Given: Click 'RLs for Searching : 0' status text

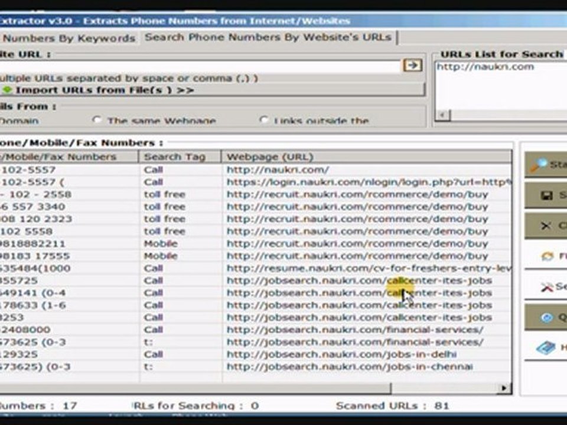Looking at the screenshot, I should tap(196, 406).
